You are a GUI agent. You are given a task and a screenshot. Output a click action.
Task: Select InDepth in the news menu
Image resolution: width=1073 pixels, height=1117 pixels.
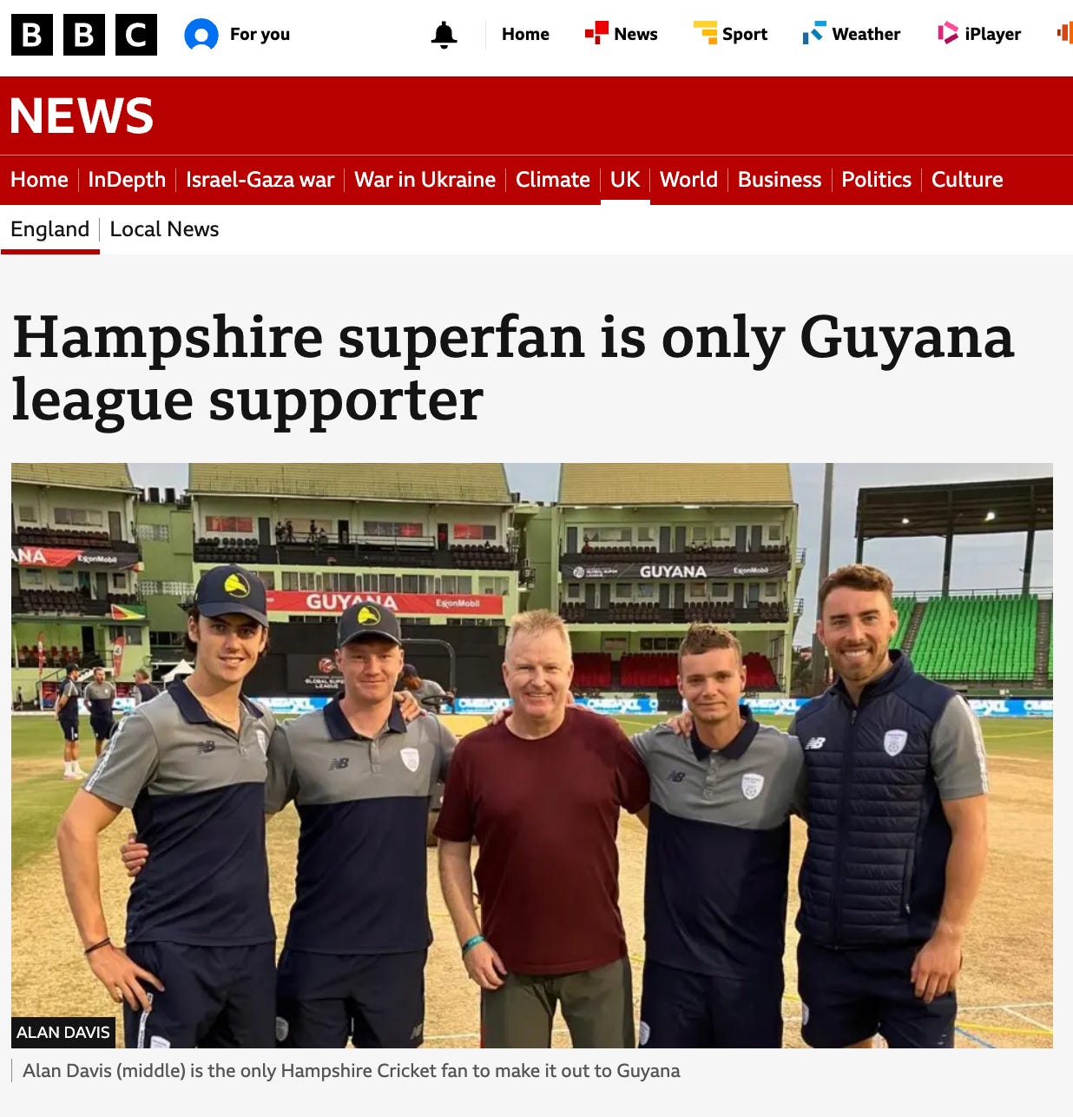(127, 180)
